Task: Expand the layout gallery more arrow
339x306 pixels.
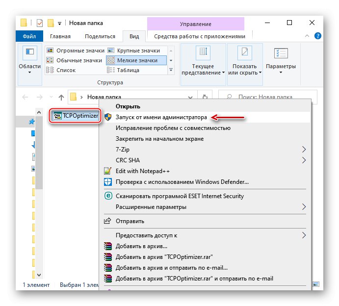Action: point(171,70)
